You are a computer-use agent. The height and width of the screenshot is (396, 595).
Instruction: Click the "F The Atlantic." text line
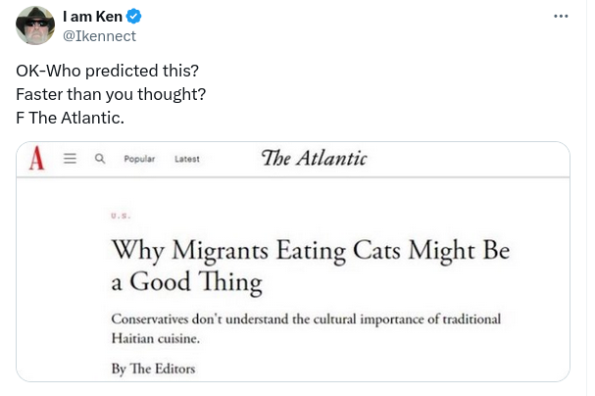(71, 119)
